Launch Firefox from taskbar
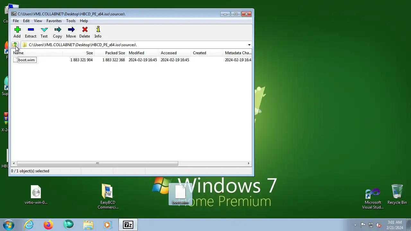Image resolution: width=411 pixels, height=231 pixels. [x=48, y=225]
